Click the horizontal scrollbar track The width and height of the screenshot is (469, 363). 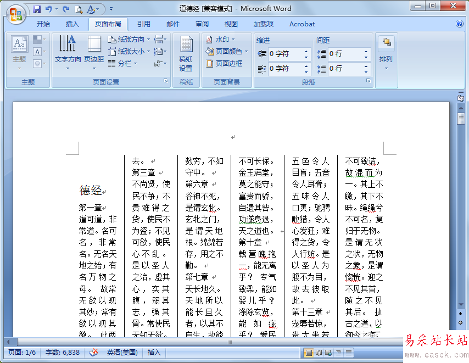pyautogui.click(x=209, y=342)
